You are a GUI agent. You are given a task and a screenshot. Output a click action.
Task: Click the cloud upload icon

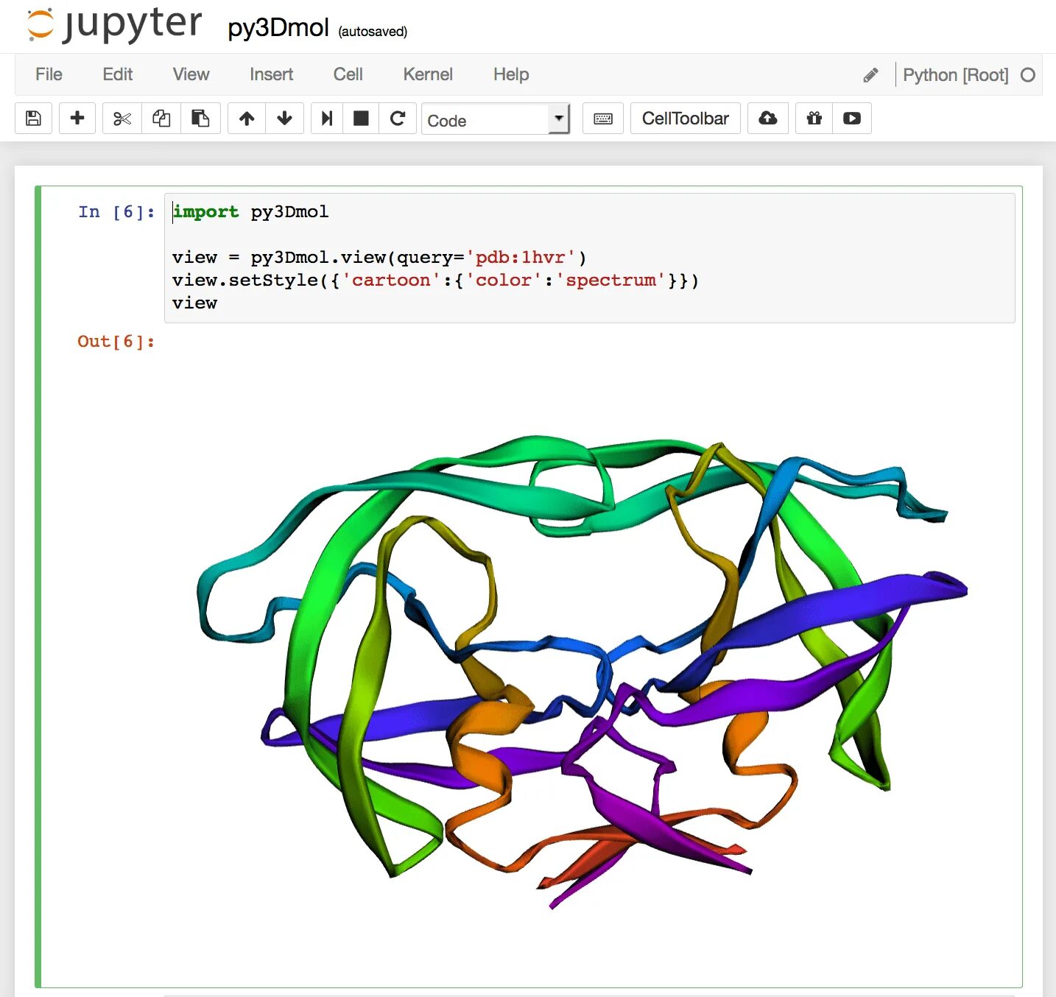[x=768, y=119]
